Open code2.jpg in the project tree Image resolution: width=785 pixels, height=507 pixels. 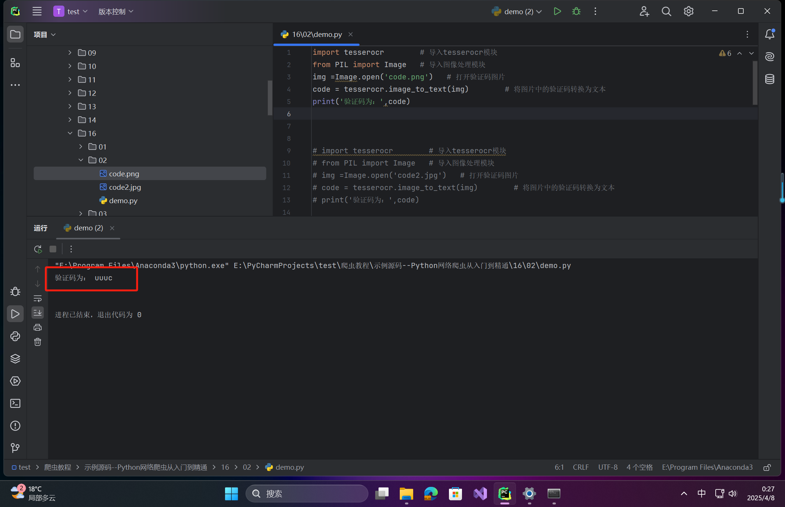click(x=125, y=187)
